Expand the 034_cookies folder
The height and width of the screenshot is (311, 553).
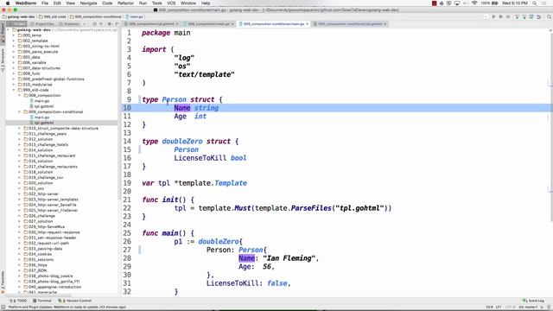(19, 254)
